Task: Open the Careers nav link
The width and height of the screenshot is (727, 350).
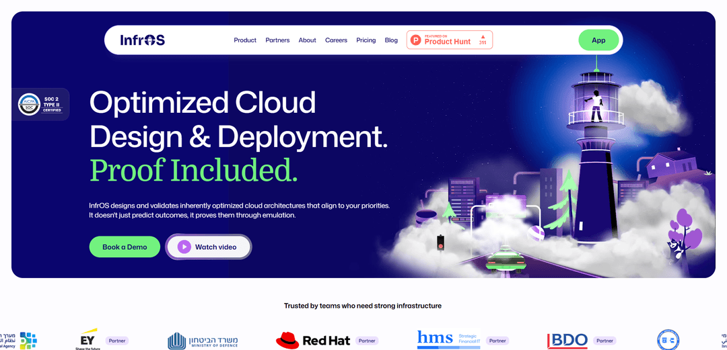Action: (x=336, y=40)
